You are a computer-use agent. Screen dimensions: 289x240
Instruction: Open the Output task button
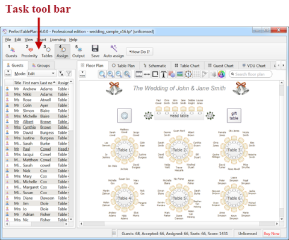click(78, 52)
